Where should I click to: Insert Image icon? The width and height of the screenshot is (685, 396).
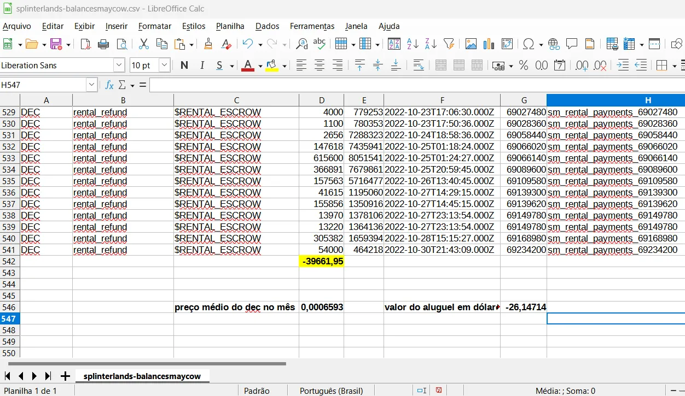471,44
